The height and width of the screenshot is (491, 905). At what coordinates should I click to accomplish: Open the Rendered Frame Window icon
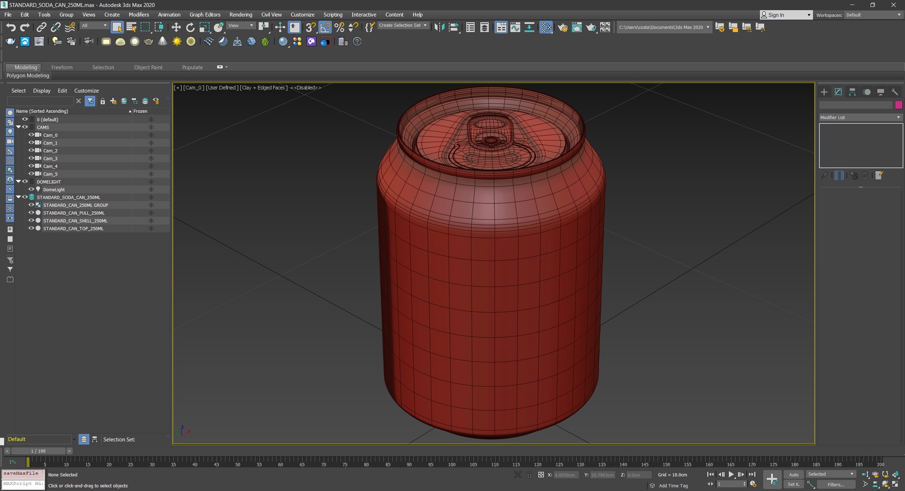tap(576, 27)
